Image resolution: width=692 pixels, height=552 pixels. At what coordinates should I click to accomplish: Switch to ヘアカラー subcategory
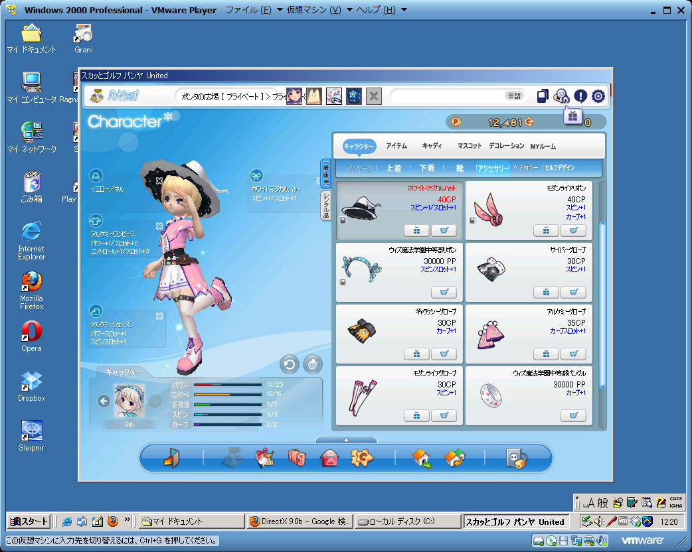coord(525,168)
